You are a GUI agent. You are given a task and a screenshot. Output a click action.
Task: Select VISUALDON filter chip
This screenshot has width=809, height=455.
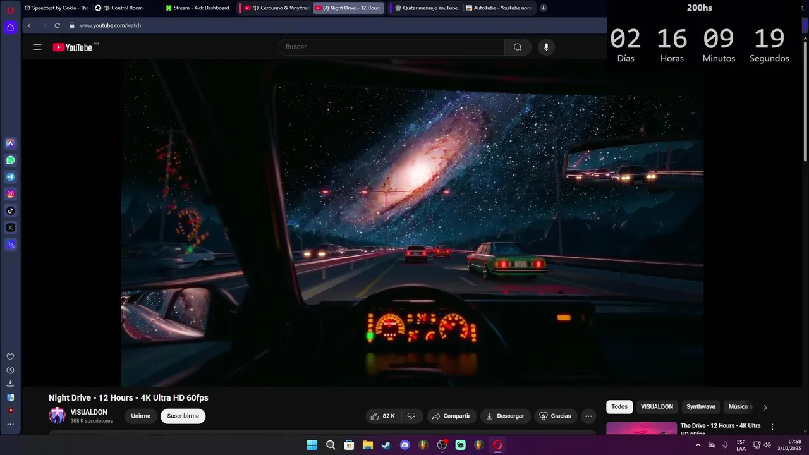[657, 407]
